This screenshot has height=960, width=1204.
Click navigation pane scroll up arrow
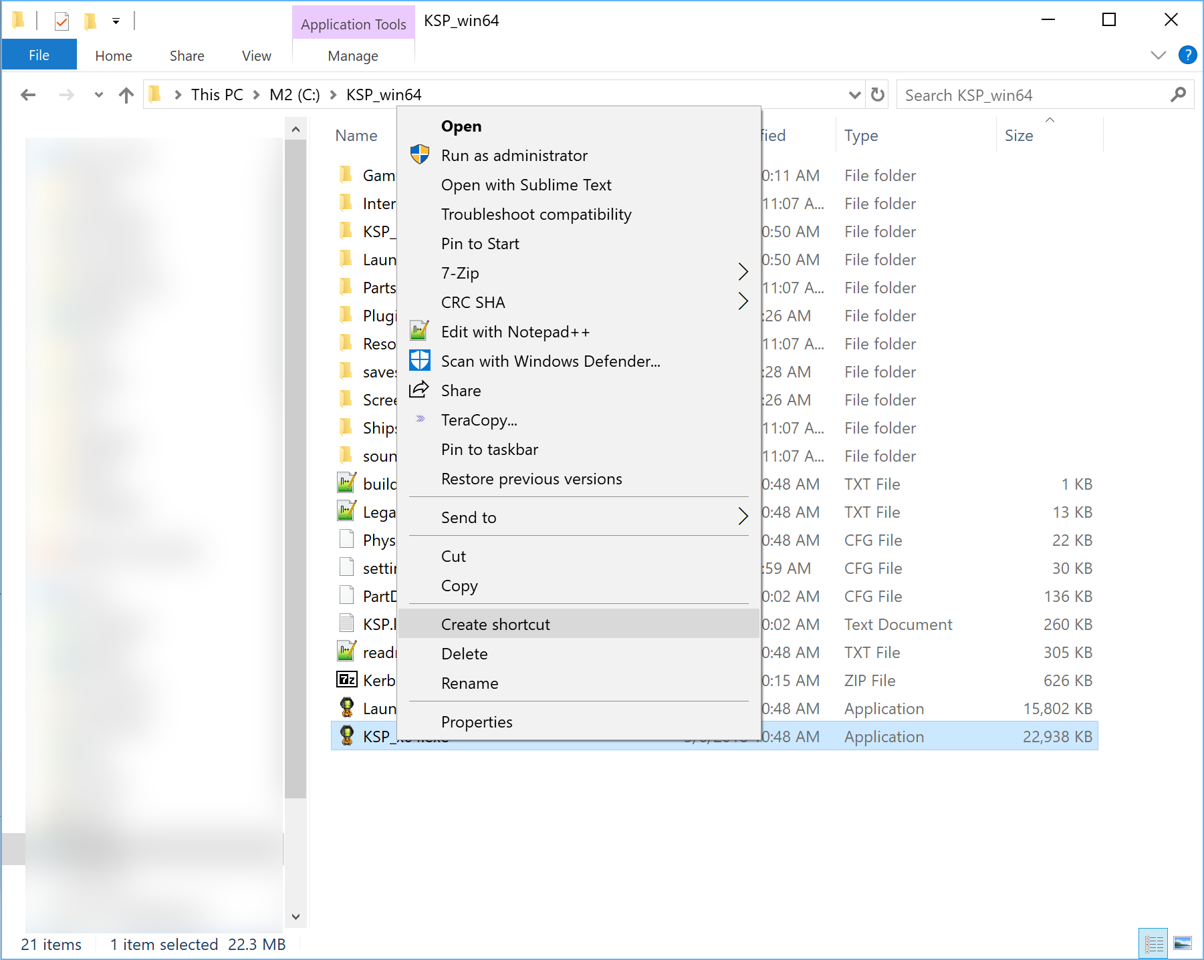click(x=295, y=130)
